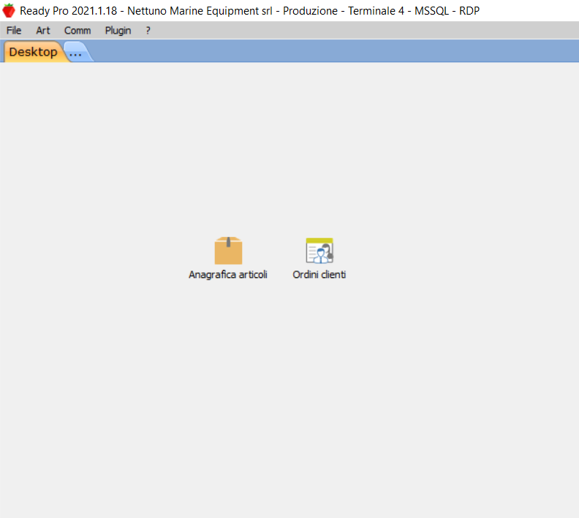Open the Ordini clienti icon
This screenshot has width=579, height=518.
[x=319, y=250]
